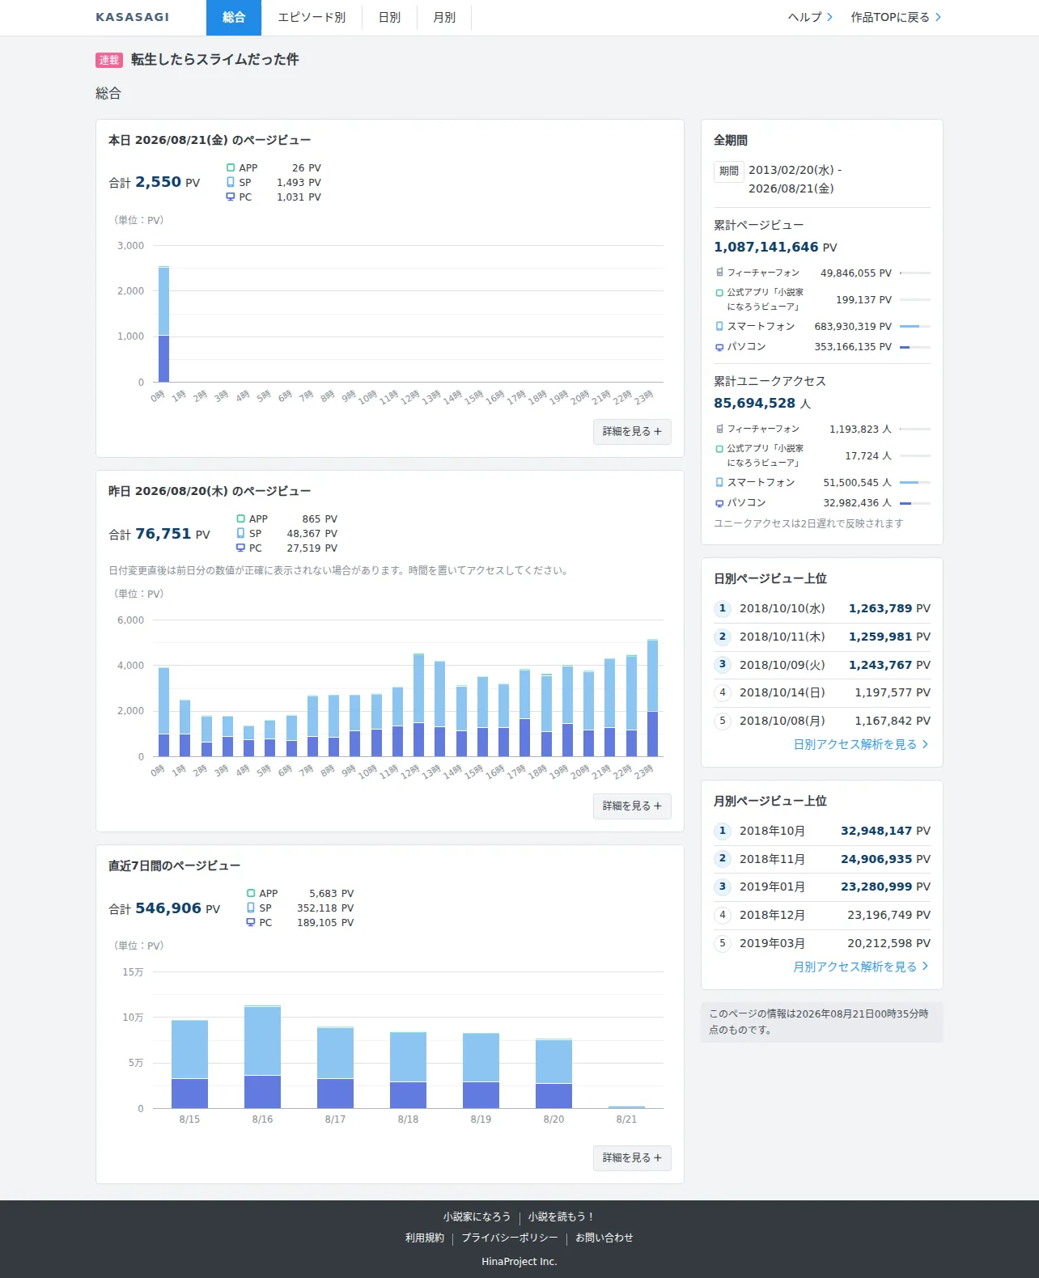Expand the 7-day pageview 詳細を見る + button
1039x1278 pixels.
632,1158
